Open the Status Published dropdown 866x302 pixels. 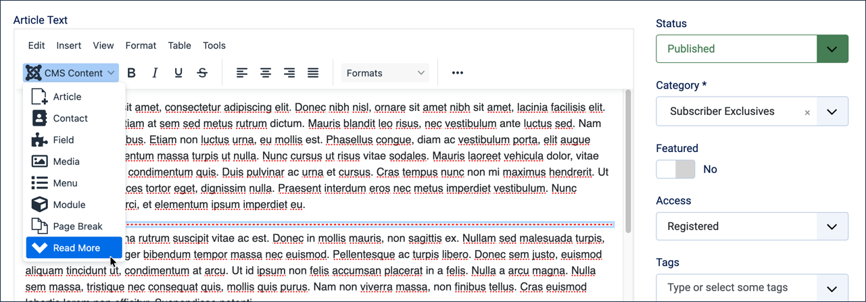[752, 49]
